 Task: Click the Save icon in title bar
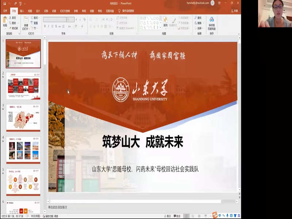(4, 3)
